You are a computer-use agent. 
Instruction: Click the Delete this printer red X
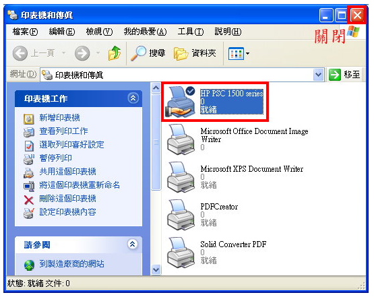[28, 200]
